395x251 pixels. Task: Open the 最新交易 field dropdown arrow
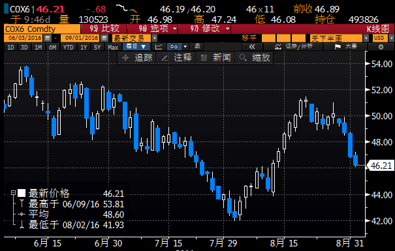(x=155, y=38)
